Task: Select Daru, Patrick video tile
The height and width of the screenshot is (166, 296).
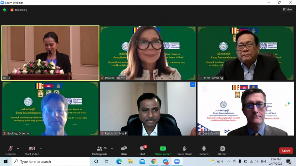Action: tap(246, 109)
